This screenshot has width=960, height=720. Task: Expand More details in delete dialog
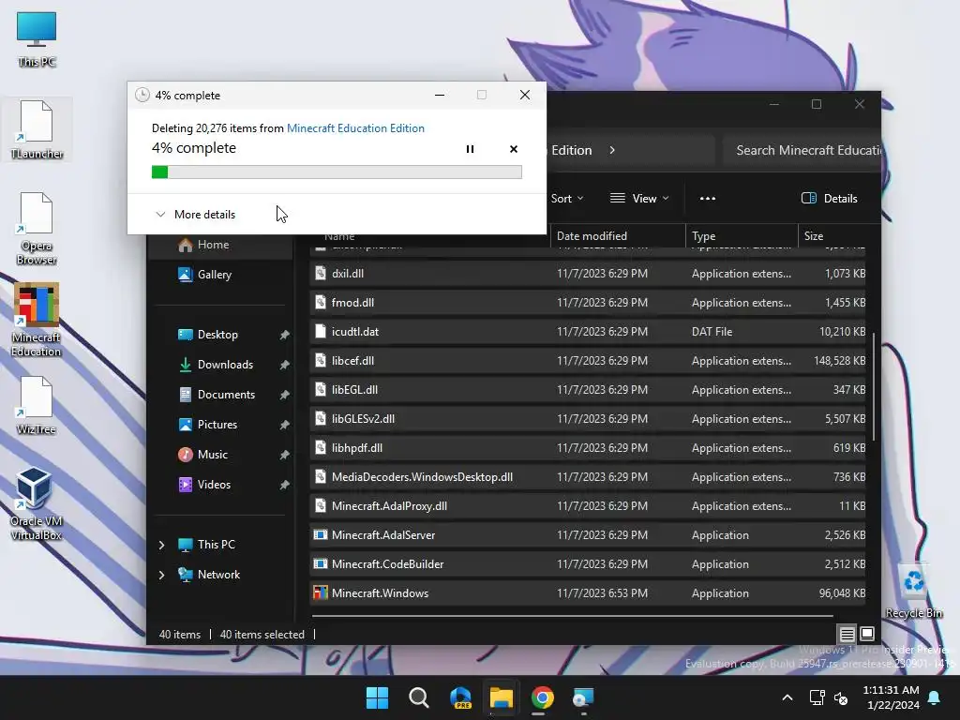pyautogui.click(x=195, y=215)
